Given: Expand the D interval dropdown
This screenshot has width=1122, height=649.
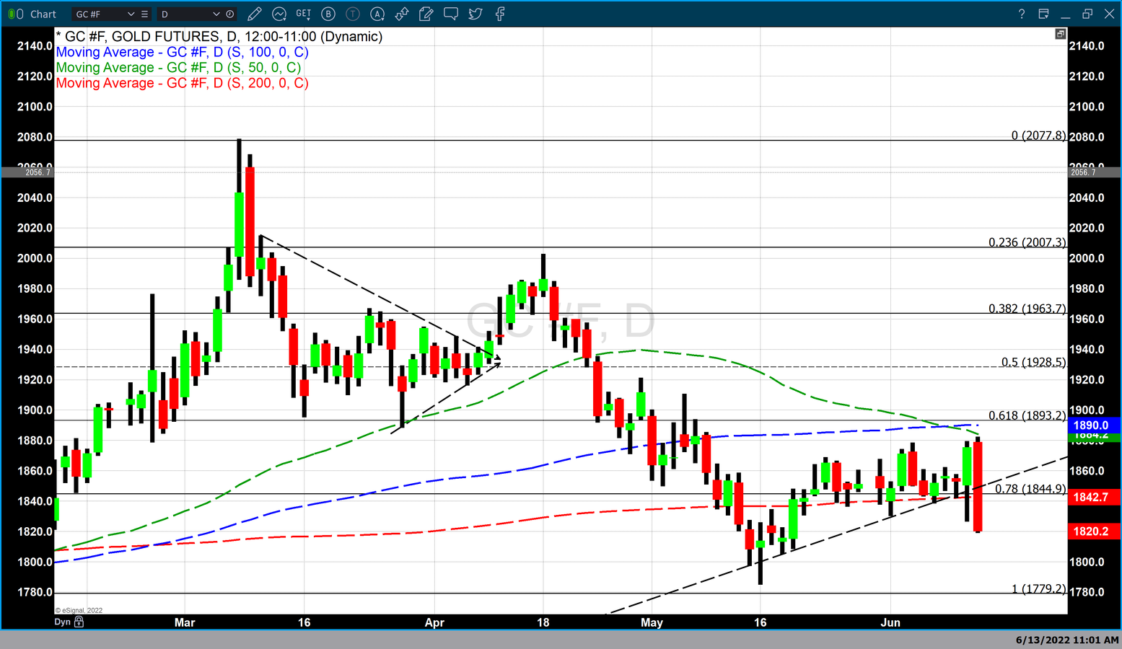Looking at the screenshot, I should point(216,14).
